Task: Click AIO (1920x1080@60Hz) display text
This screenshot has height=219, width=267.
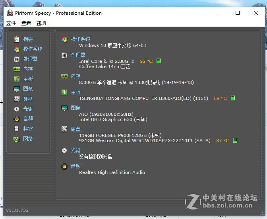Action: point(106,114)
